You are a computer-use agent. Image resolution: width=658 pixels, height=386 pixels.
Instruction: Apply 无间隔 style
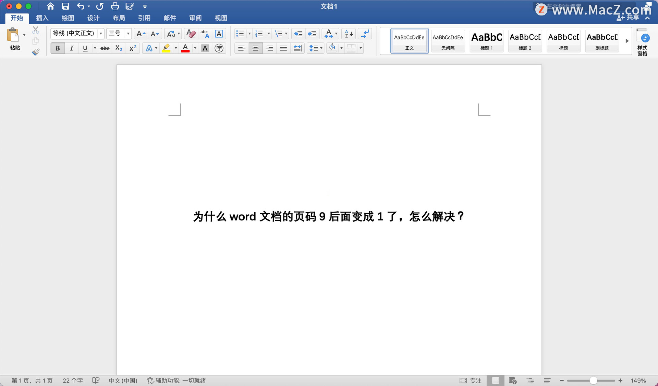(x=448, y=41)
